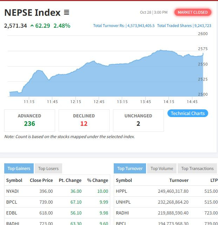This screenshot has height=225, width=218.
Task: Click the UNHPL stock symbol
Action: point(123,202)
